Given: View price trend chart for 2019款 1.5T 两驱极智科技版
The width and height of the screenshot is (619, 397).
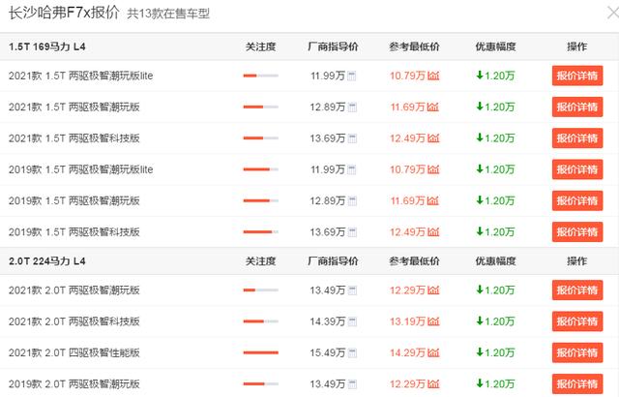Looking at the screenshot, I should point(433,231).
